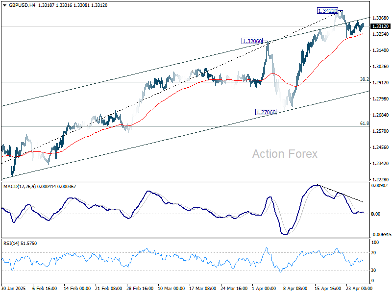Click the 38.2 Fibonacci level label
Image resolution: width=392 pixels, height=294 pixels.
coord(365,79)
